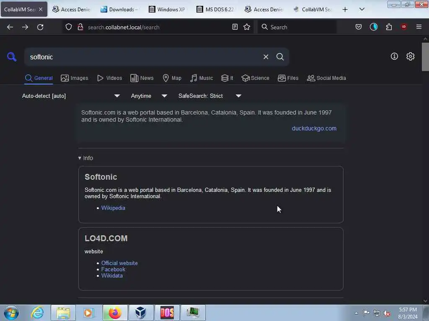Screen dimensions: 429x321
Task: Open the Extensions puzzle icon
Action: (389, 27)
